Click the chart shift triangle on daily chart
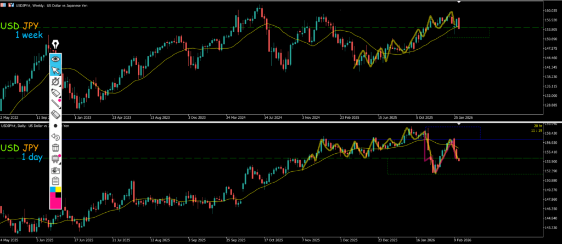Screen dimensions: 562x244 [459, 125]
